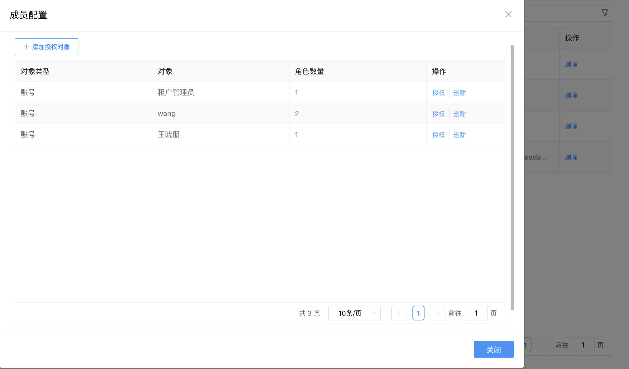
Task: Open filter options using the funnel icon
Action: click(604, 13)
